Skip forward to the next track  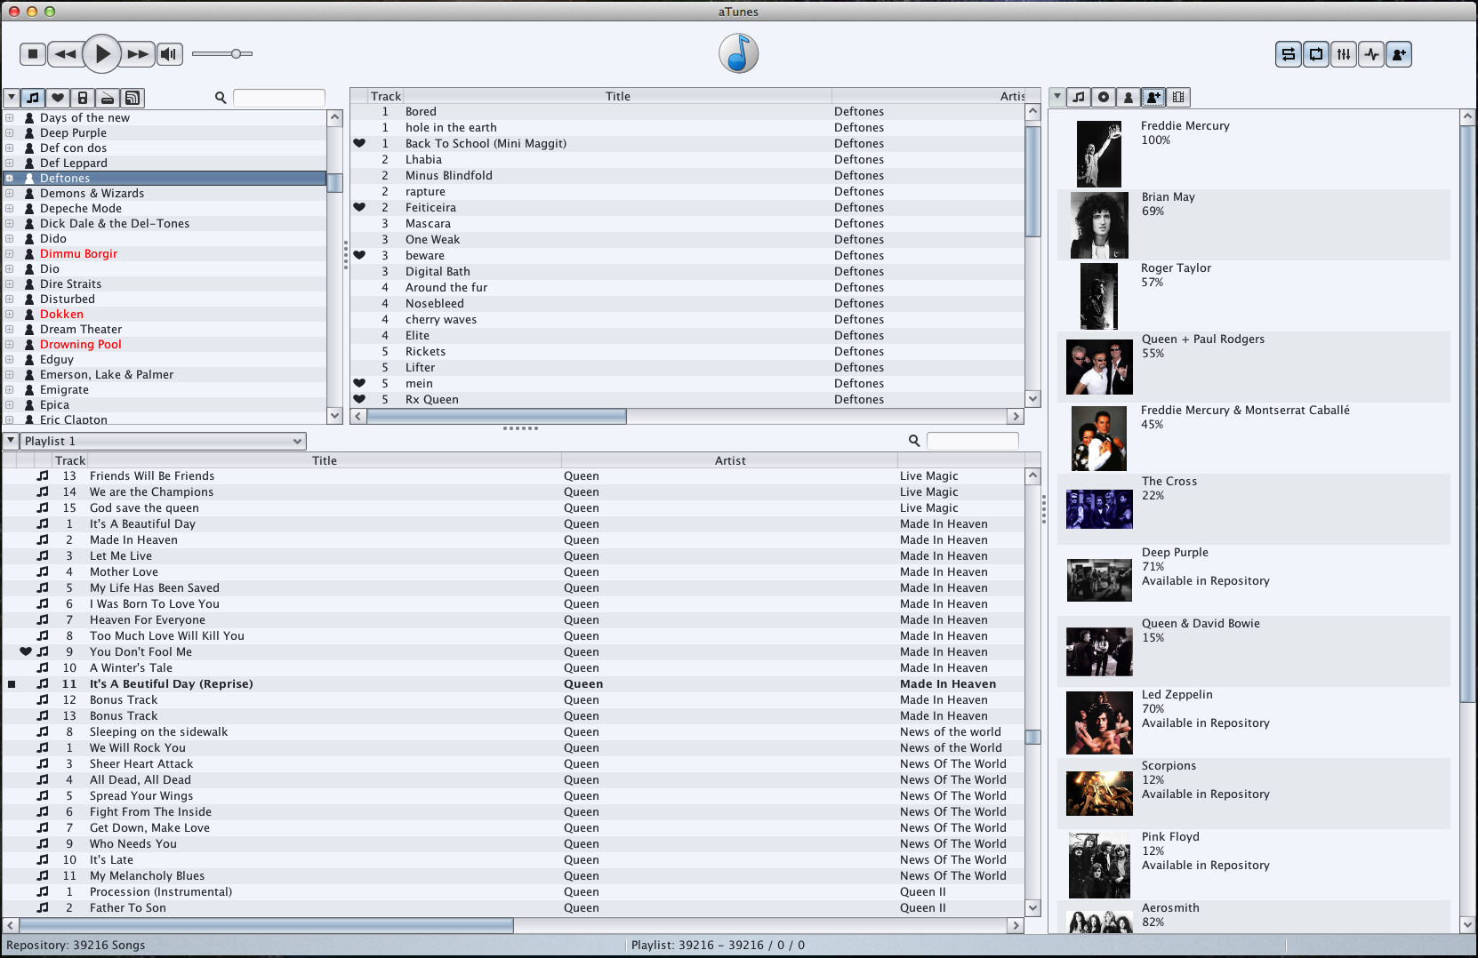tap(138, 54)
